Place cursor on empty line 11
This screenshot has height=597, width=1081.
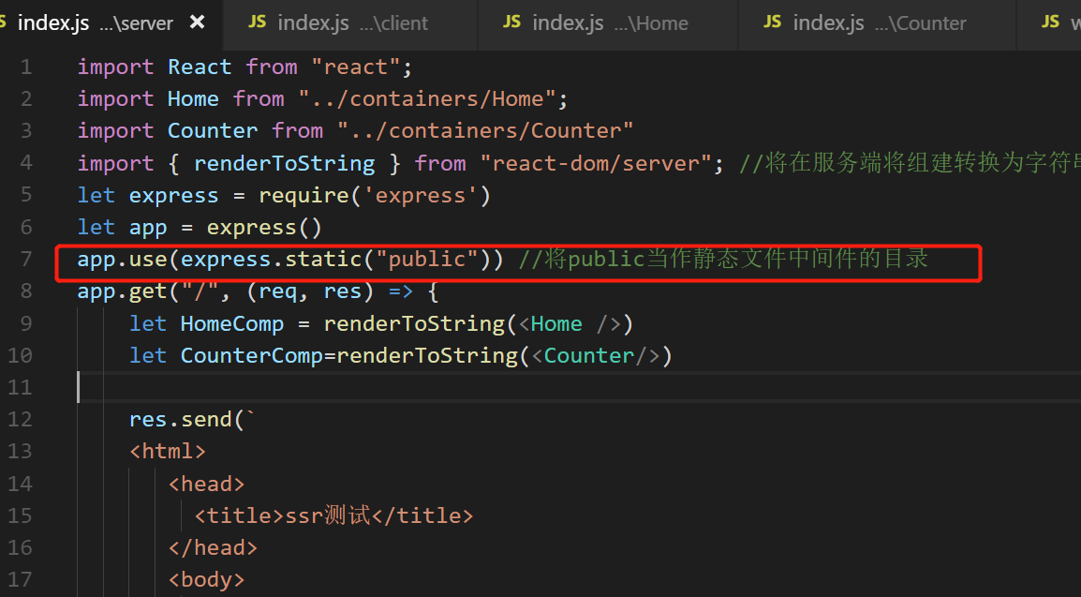point(579,387)
